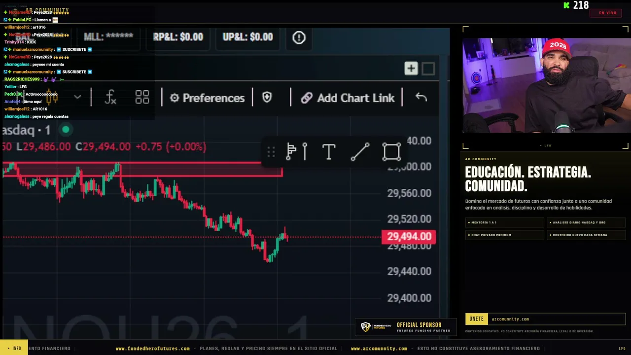The width and height of the screenshot is (631, 355).
Task: Click the CHAT PRIVADO PREMIUM item
Action: (504, 235)
